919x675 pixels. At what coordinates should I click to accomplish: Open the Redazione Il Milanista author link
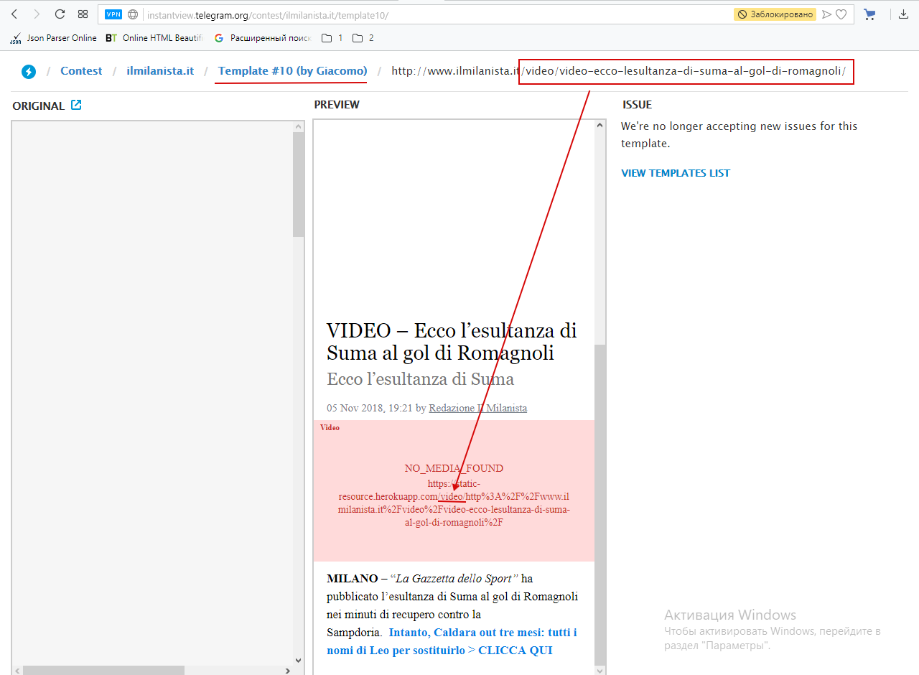pos(477,408)
